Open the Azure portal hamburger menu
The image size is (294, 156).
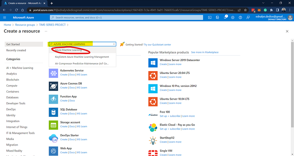point(5,17)
